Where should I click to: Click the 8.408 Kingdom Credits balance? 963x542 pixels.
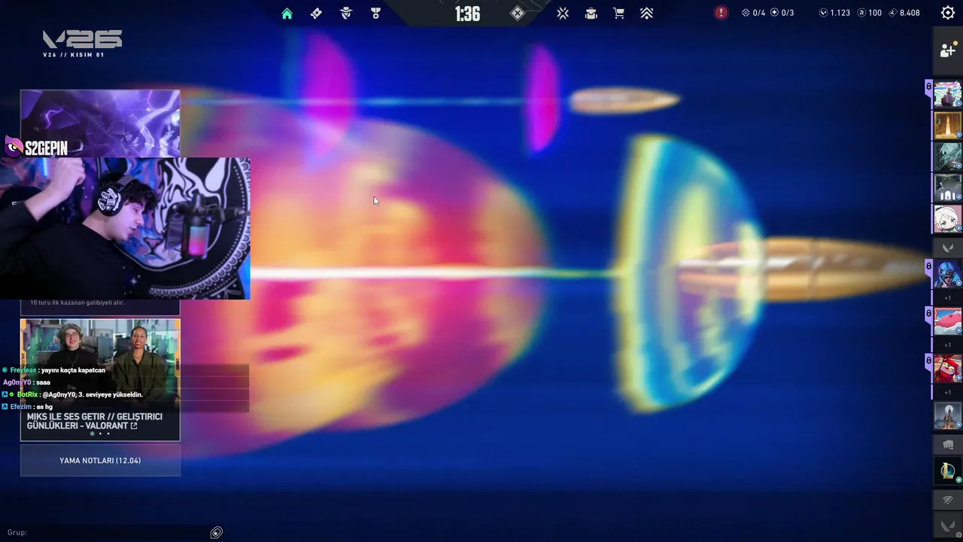click(904, 13)
